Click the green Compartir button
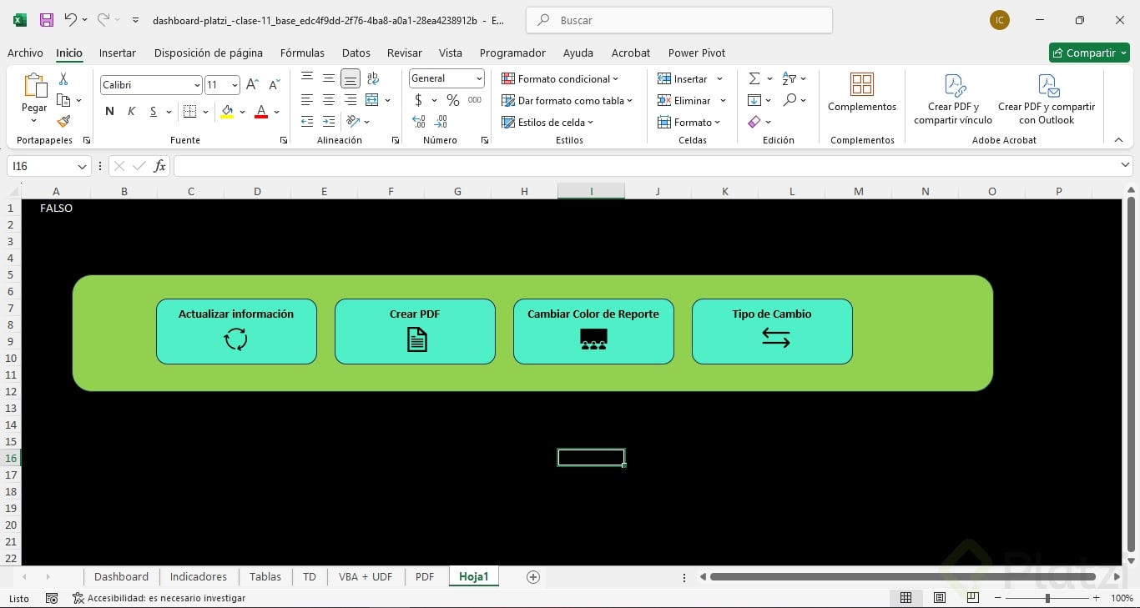 [x=1089, y=53]
